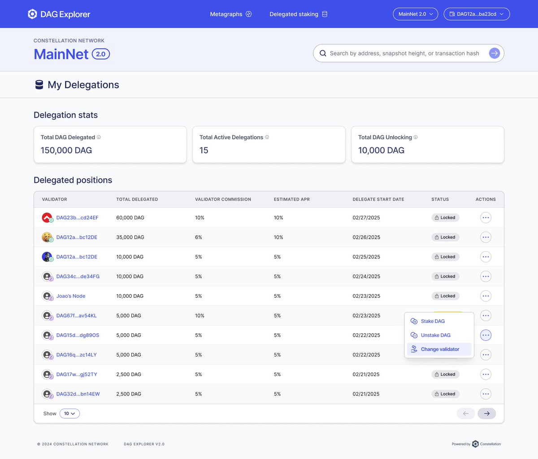
Task: Click avatar icon of DAG23b...cd24EF
Action: (47, 218)
